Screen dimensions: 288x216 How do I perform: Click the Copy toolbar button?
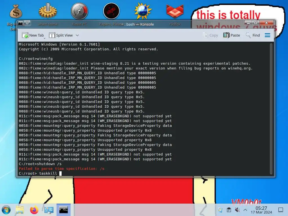tap(210, 35)
